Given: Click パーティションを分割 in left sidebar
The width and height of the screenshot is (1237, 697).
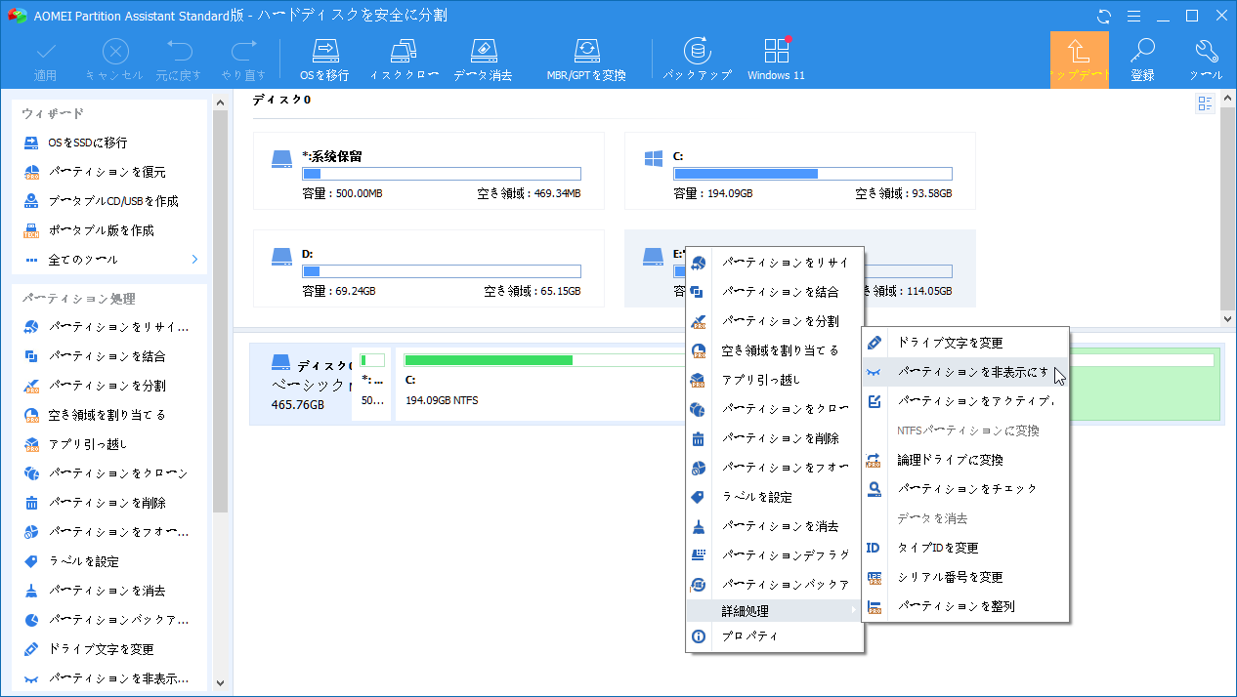Looking at the screenshot, I should [x=108, y=386].
